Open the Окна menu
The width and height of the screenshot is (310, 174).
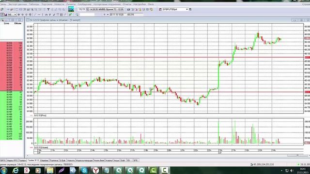coord(151,4)
